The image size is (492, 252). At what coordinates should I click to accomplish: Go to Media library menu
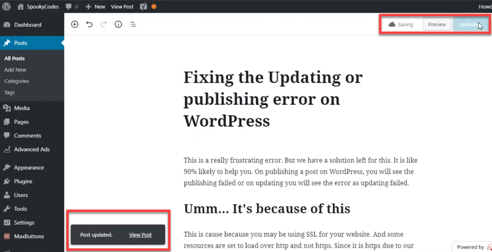pos(32,108)
